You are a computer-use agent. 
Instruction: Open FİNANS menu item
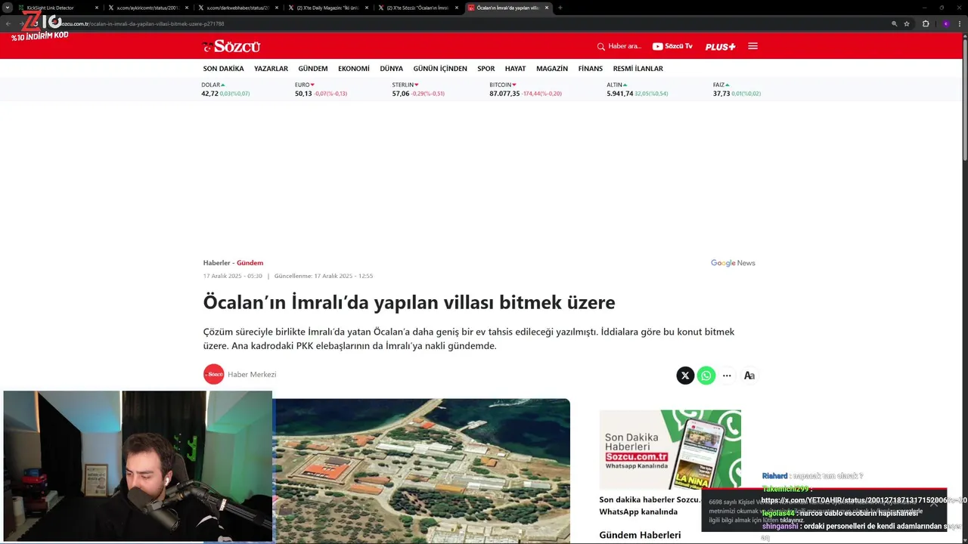[x=591, y=69]
